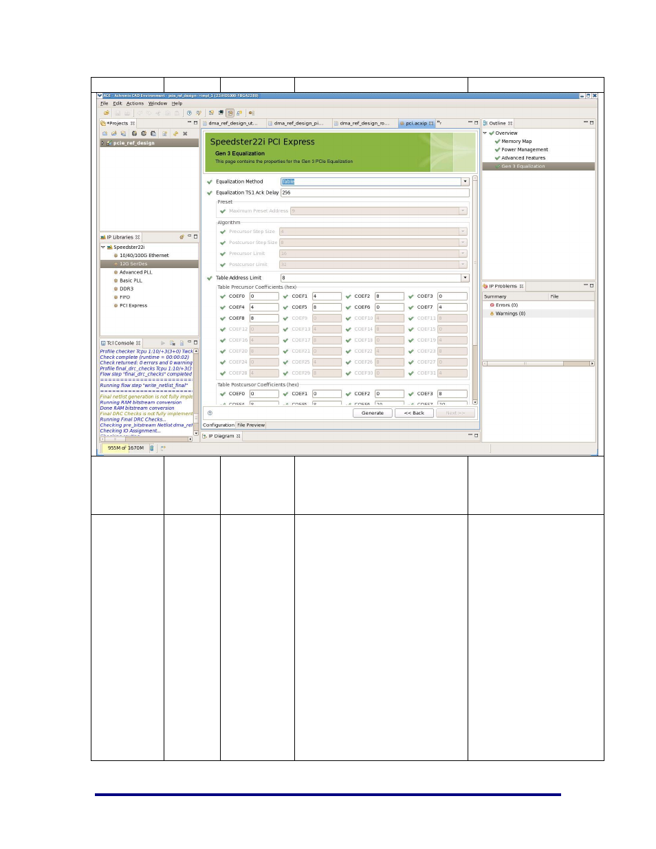Close the Outline view tab X
The width and height of the screenshot is (656, 849).
pos(510,124)
